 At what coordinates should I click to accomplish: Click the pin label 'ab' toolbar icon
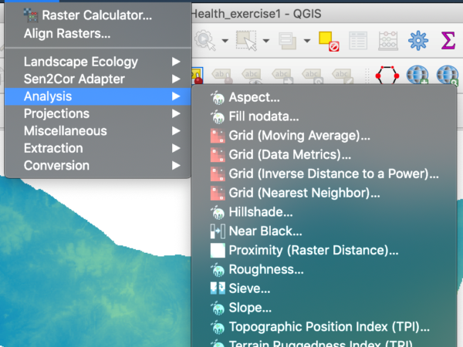coord(222,76)
